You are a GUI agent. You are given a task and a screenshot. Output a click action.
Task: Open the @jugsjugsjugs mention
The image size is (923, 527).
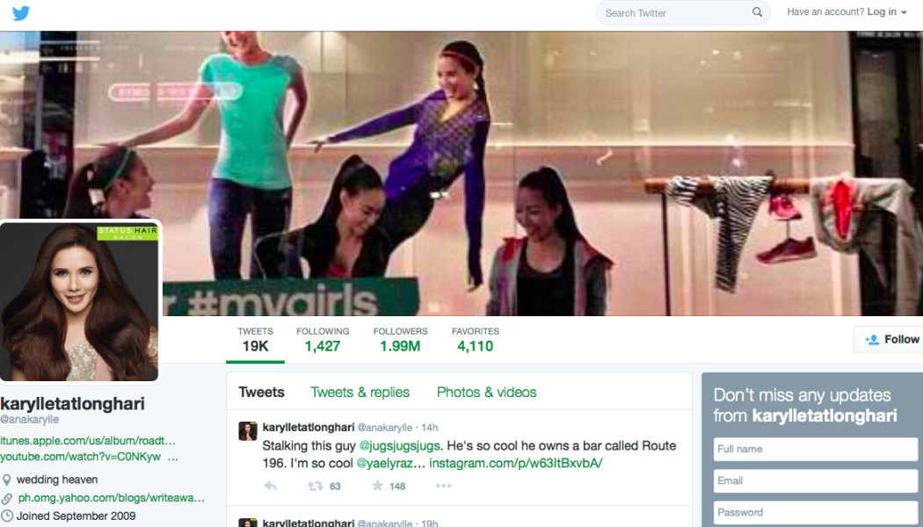tap(400, 446)
